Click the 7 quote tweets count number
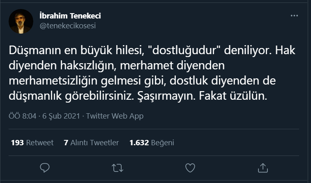The image size is (311, 183). (x=66, y=143)
